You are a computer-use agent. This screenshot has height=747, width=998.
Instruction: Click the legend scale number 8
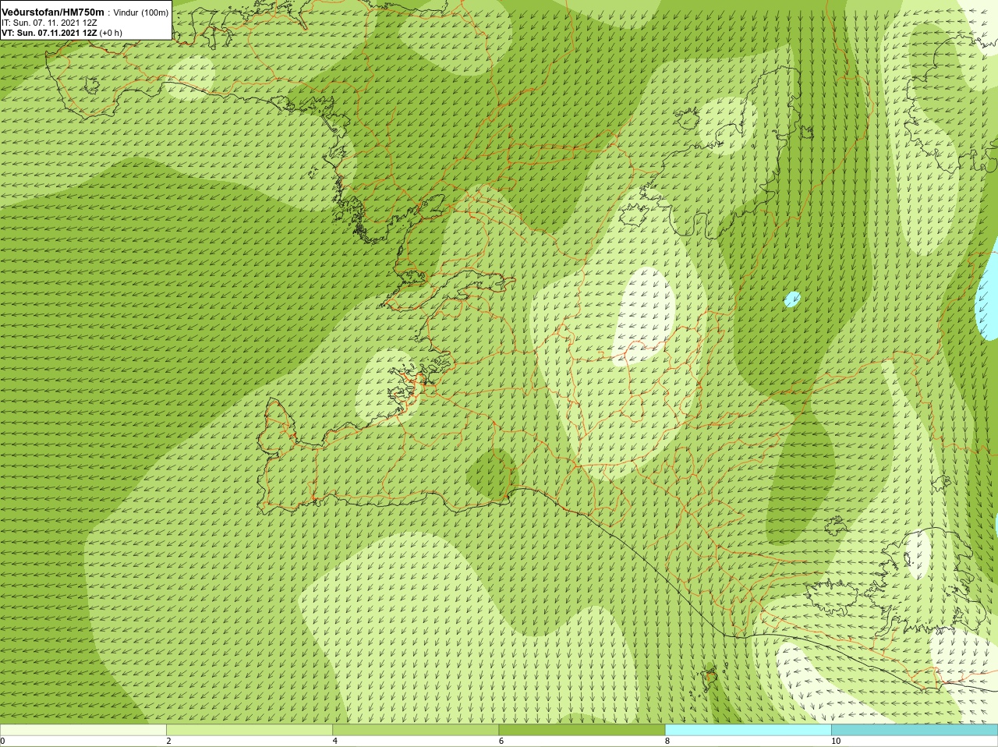667,741
